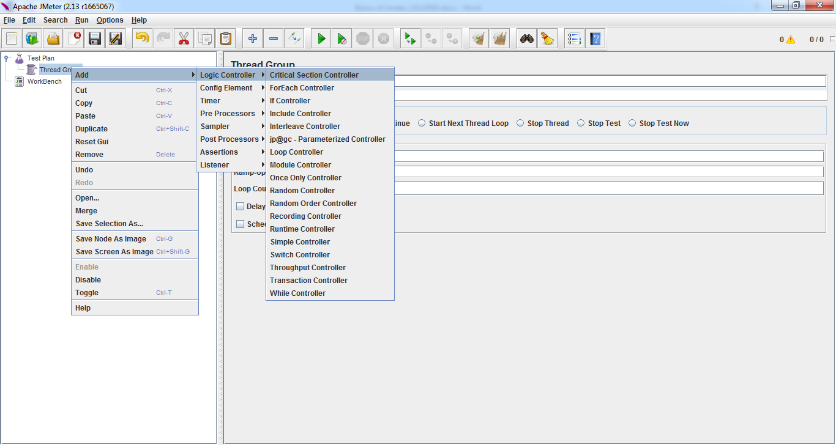
Task: Select the Stop Thread radio button
Action: click(x=520, y=123)
